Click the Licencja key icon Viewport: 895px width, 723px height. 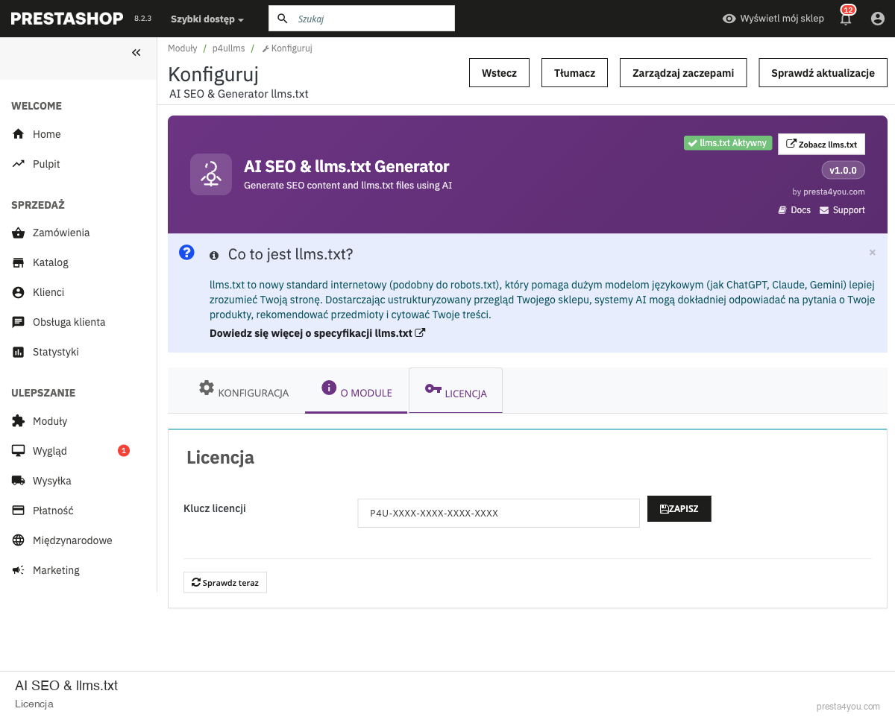coord(433,388)
